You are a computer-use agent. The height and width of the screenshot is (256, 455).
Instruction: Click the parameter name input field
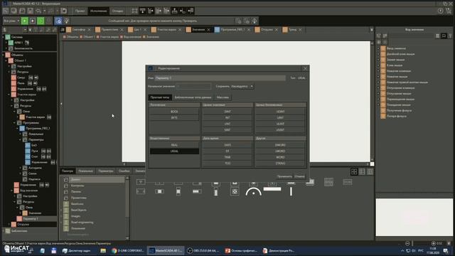click(220, 78)
